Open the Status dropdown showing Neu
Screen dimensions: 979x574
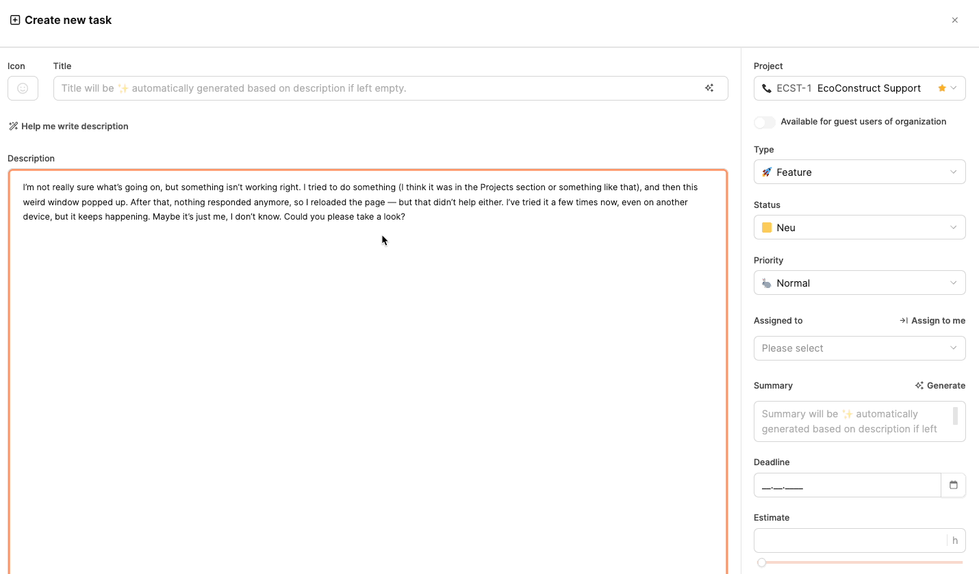[859, 227]
